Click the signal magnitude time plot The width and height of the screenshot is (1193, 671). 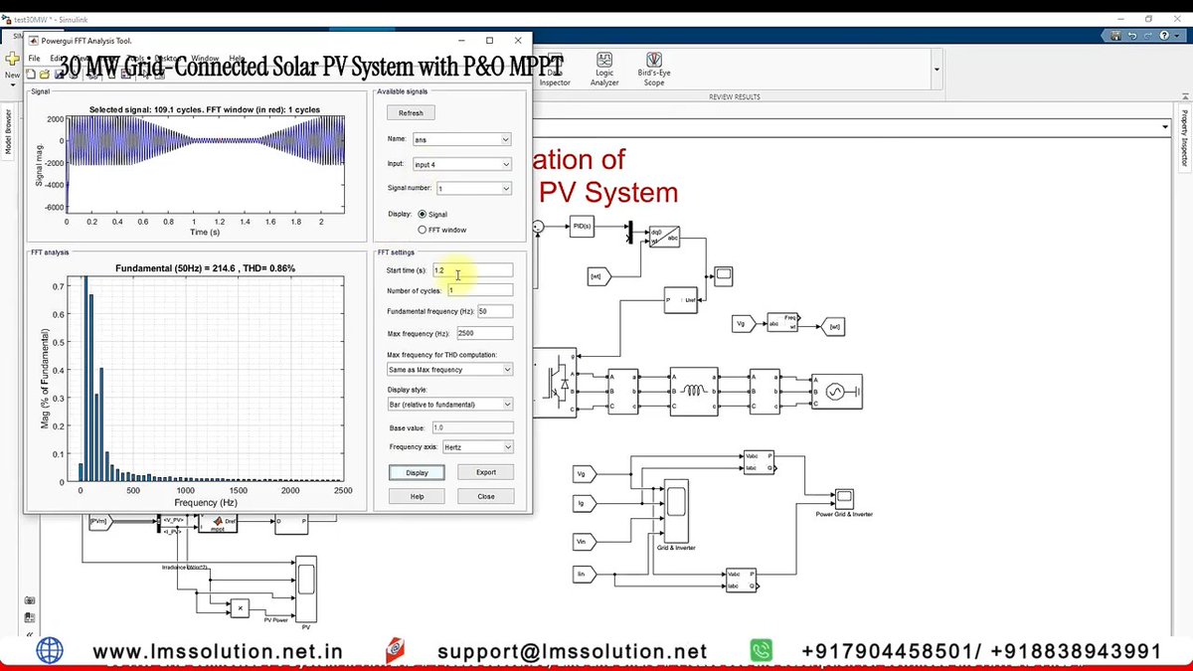click(x=206, y=164)
